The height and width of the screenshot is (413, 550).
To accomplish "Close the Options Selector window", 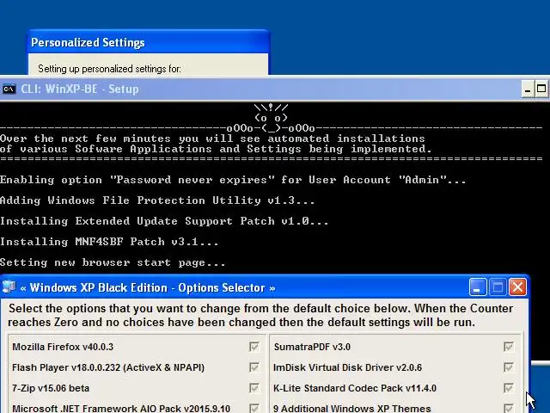I will [517, 287].
